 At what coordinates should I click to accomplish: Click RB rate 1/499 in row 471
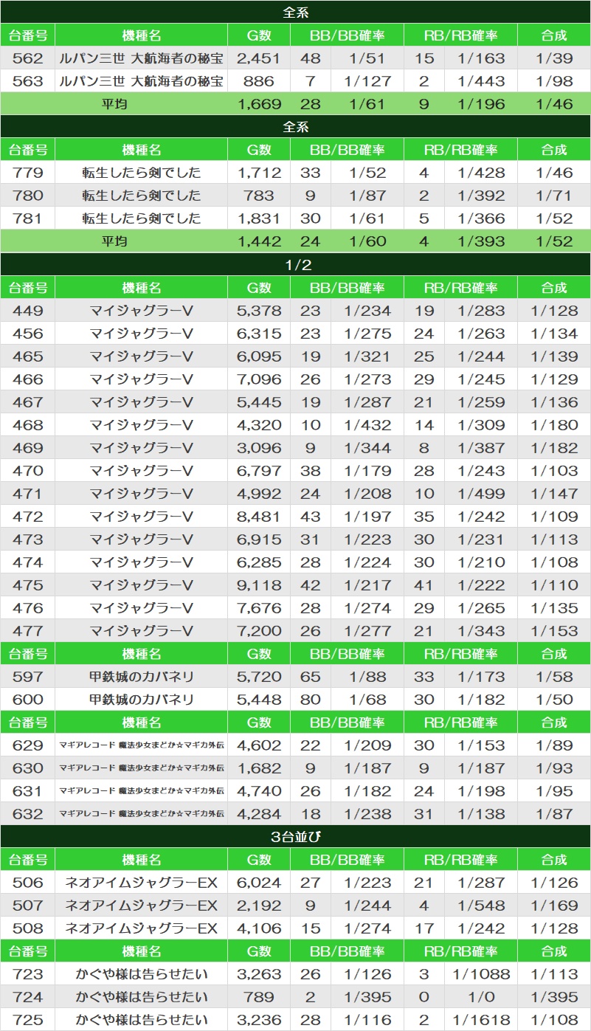point(481,494)
